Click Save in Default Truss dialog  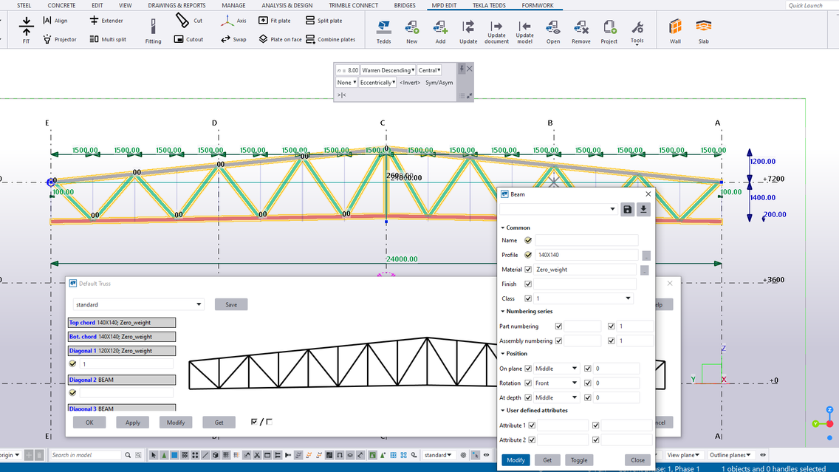231,304
